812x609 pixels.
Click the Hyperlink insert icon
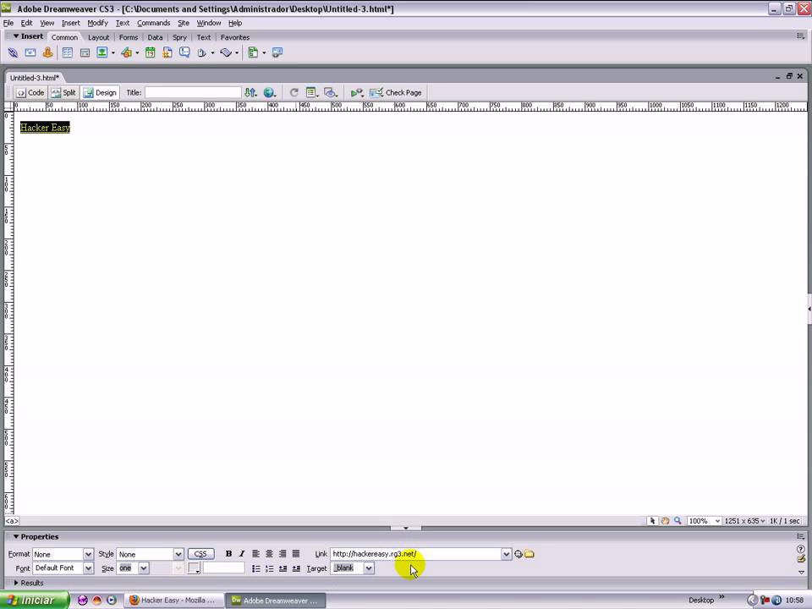13,52
